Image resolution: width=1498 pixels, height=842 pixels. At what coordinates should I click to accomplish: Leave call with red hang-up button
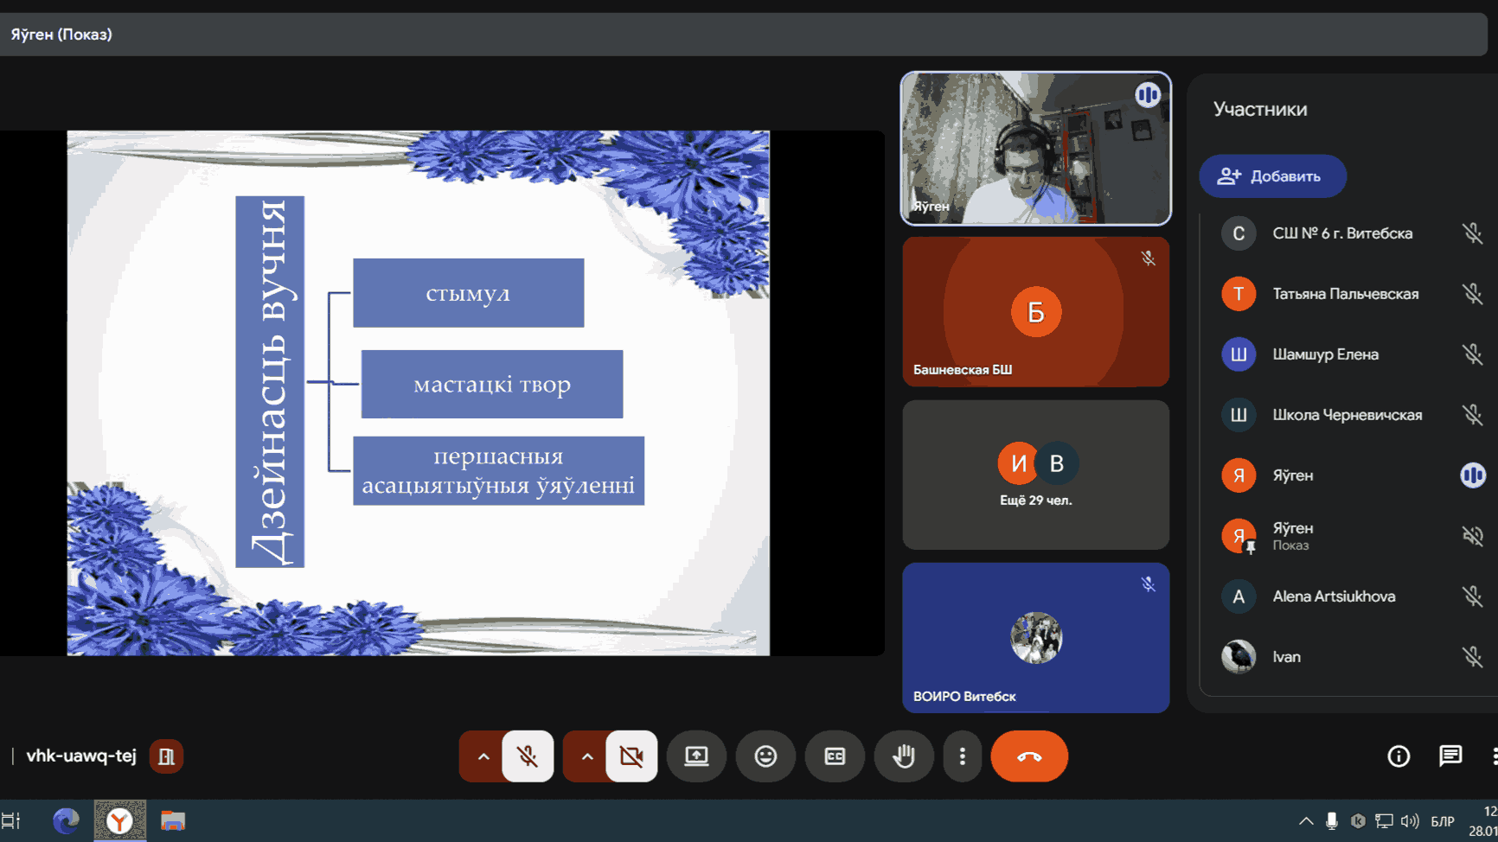1029,756
